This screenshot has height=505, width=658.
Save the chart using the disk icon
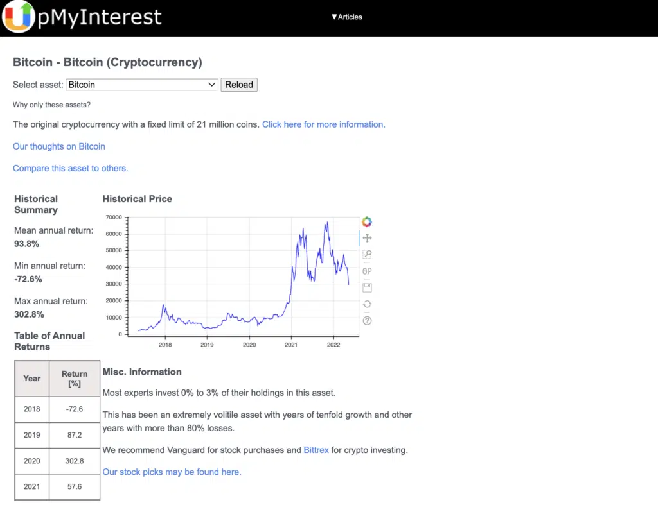367,287
